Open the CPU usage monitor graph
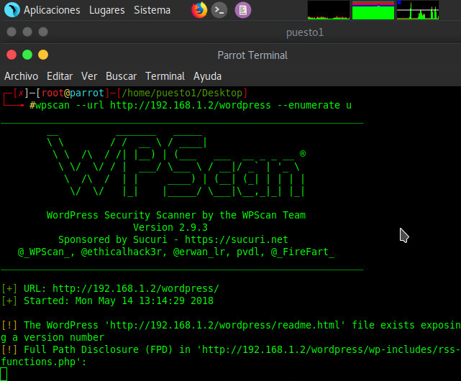This screenshot has height=381, width=461. 327,10
